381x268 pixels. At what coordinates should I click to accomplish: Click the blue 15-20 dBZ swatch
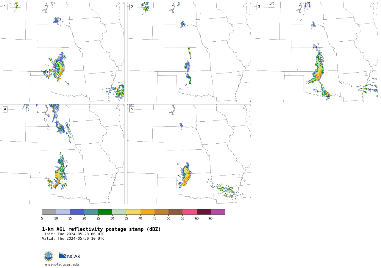[77, 212]
